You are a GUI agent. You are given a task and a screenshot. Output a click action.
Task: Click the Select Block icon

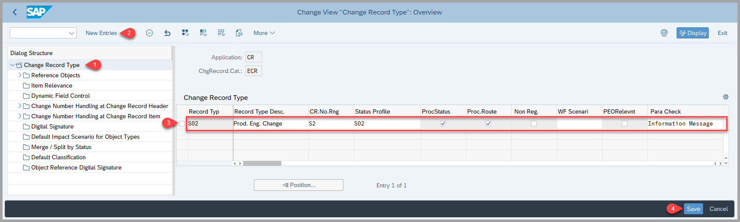[x=203, y=33]
